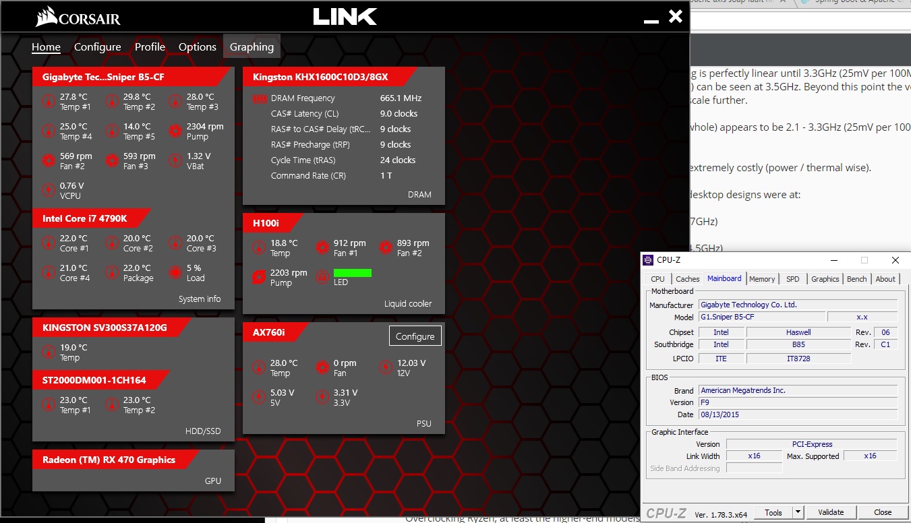Click the Core #3 temperature icon

(175, 243)
